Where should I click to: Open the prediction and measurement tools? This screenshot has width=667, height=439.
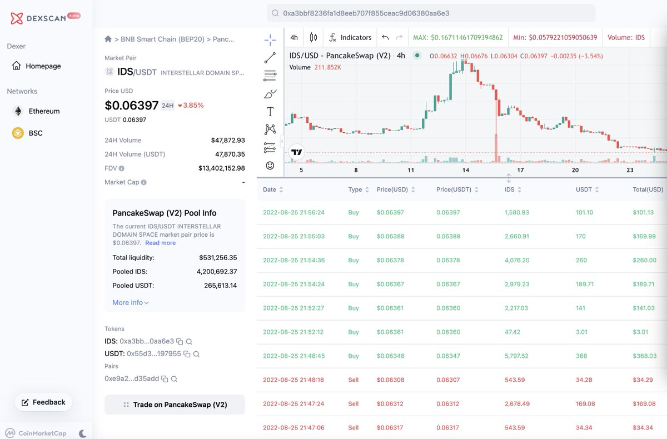point(270,148)
